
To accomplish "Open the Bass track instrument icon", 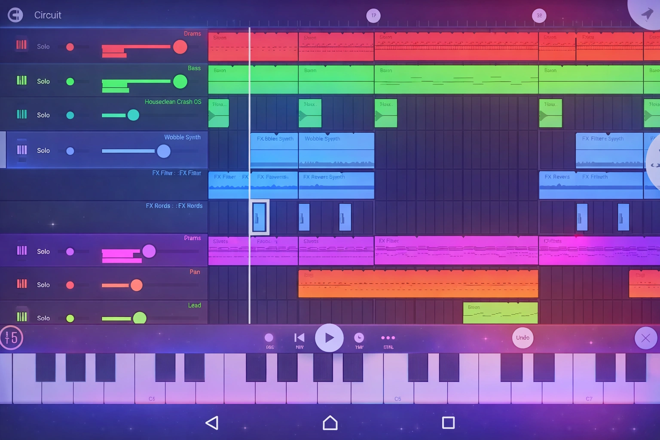I will pos(21,80).
